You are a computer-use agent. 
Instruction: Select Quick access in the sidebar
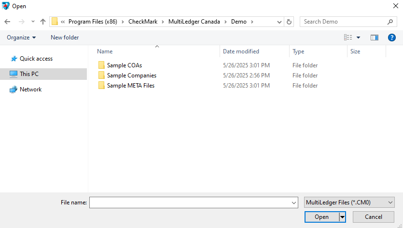tap(36, 59)
